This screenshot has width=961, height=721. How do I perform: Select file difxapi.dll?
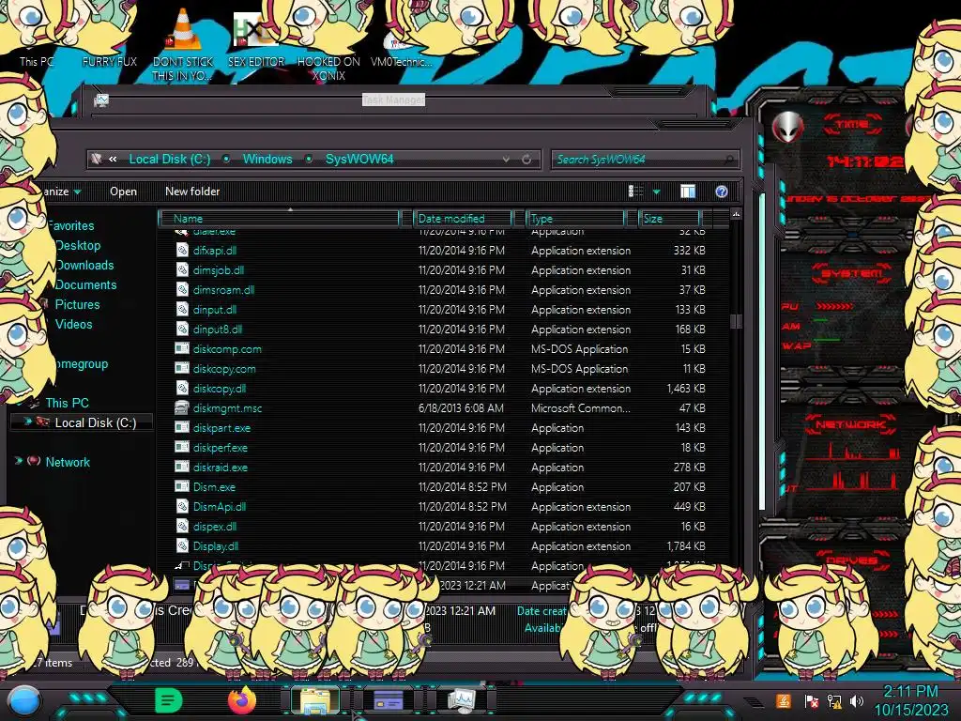pyautogui.click(x=215, y=250)
